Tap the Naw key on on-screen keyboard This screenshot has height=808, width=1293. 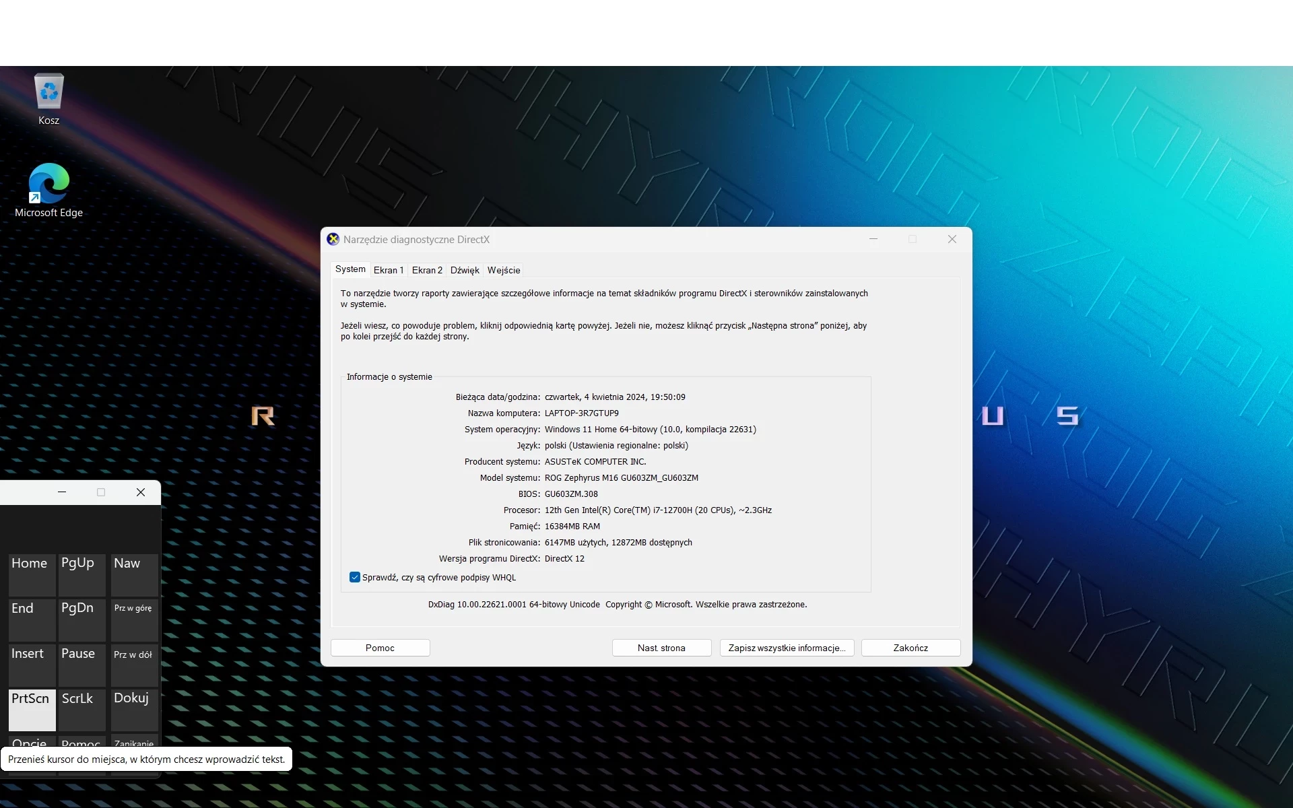[134, 574]
